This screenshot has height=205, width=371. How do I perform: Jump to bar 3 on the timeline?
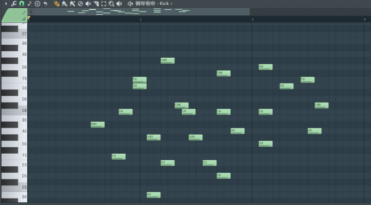point(253,20)
